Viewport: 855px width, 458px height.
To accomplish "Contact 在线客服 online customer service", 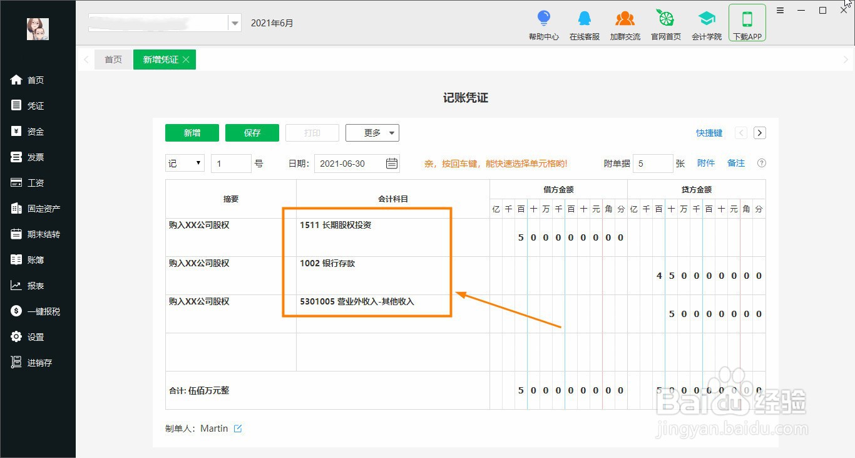I will pyautogui.click(x=584, y=24).
